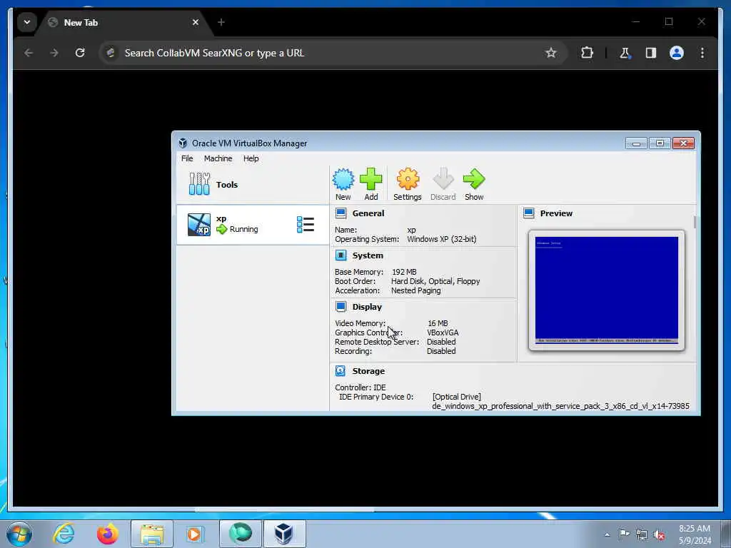This screenshot has width=731, height=548.
Task: Click the VirtualBox title bar cube icon
Action: pos(183,143)
